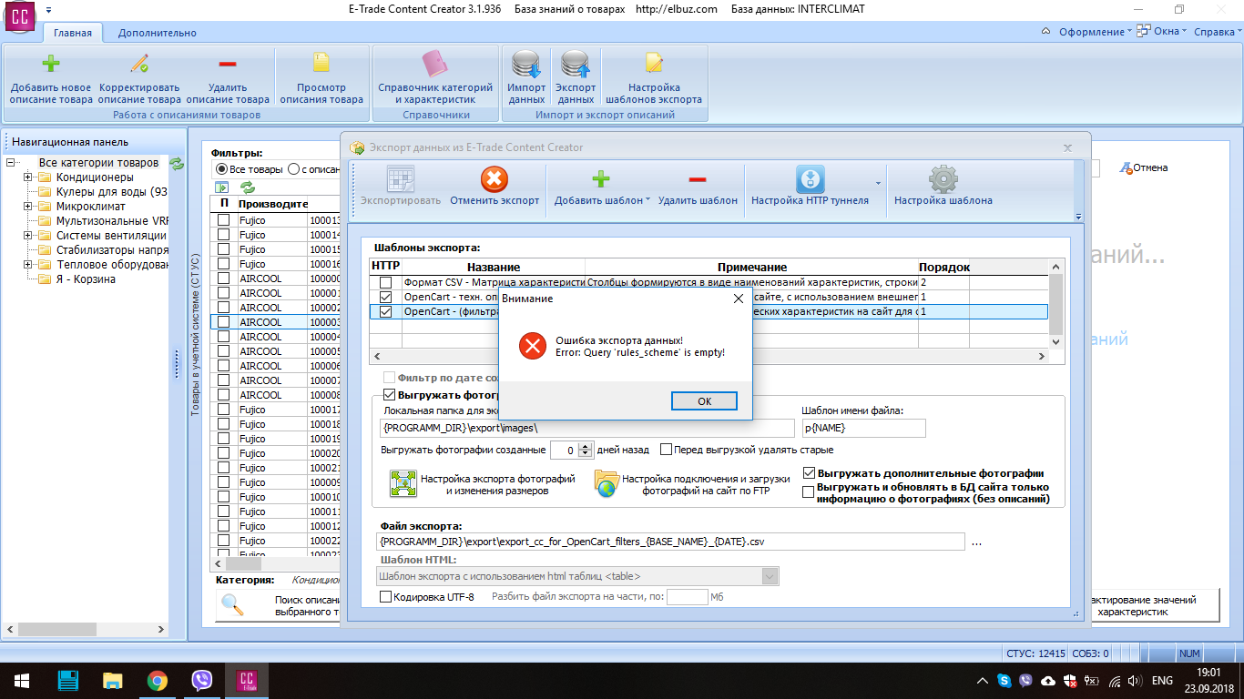Screen dimensions: 1244x699
Task: Expand the Тепловое оборудование category
Action: [x=28, y=265]
